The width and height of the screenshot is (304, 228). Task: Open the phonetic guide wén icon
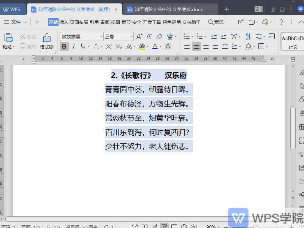coord(170,36)
